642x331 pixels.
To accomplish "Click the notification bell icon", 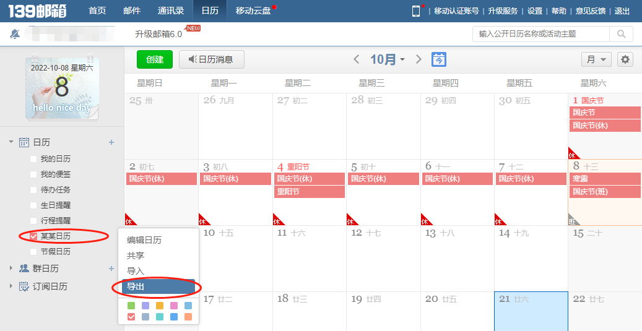I will [x=15, y=34].
